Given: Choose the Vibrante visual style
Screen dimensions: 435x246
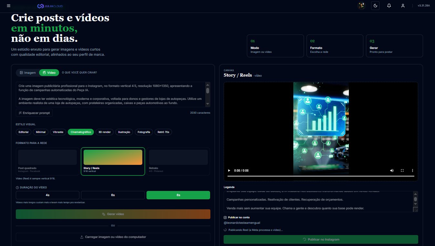Looking at the screenshot, I should [58, 132].
